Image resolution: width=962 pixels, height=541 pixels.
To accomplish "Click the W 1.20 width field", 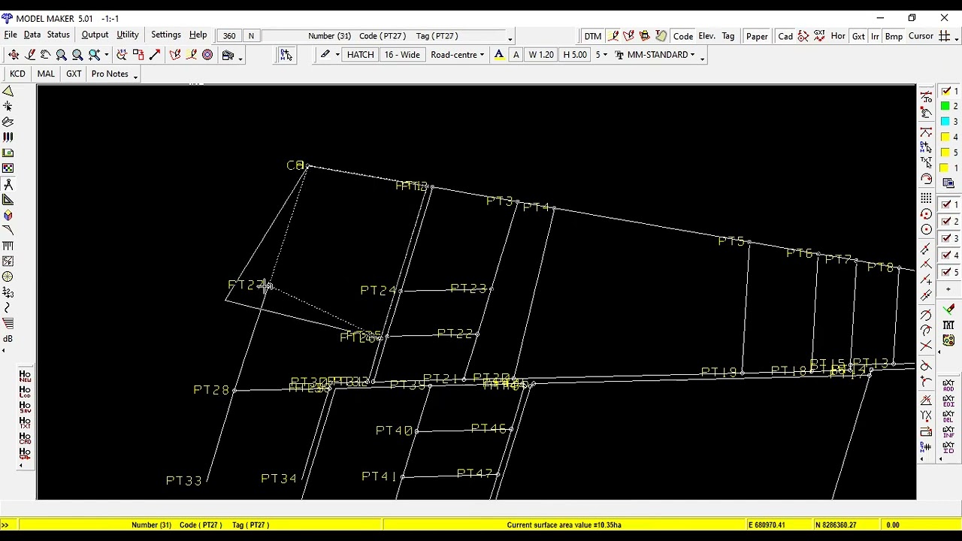I will pos(540,55).
